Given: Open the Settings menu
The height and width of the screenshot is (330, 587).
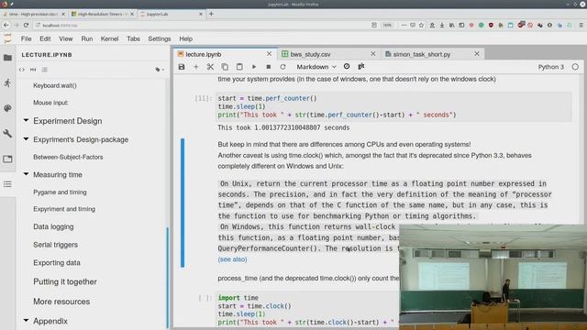Looking at the screenshot, I should pyautogui.click(x=159, y=38).
